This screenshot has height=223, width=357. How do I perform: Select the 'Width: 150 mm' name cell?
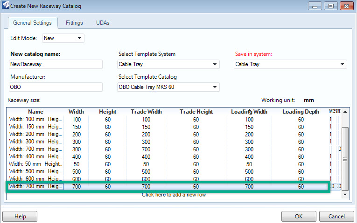pyautogui.click(x=35, y=127)
